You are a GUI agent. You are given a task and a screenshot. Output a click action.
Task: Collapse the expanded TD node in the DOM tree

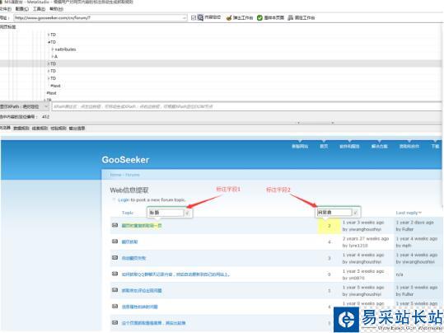pyautogui.click(x=49, y=42)
